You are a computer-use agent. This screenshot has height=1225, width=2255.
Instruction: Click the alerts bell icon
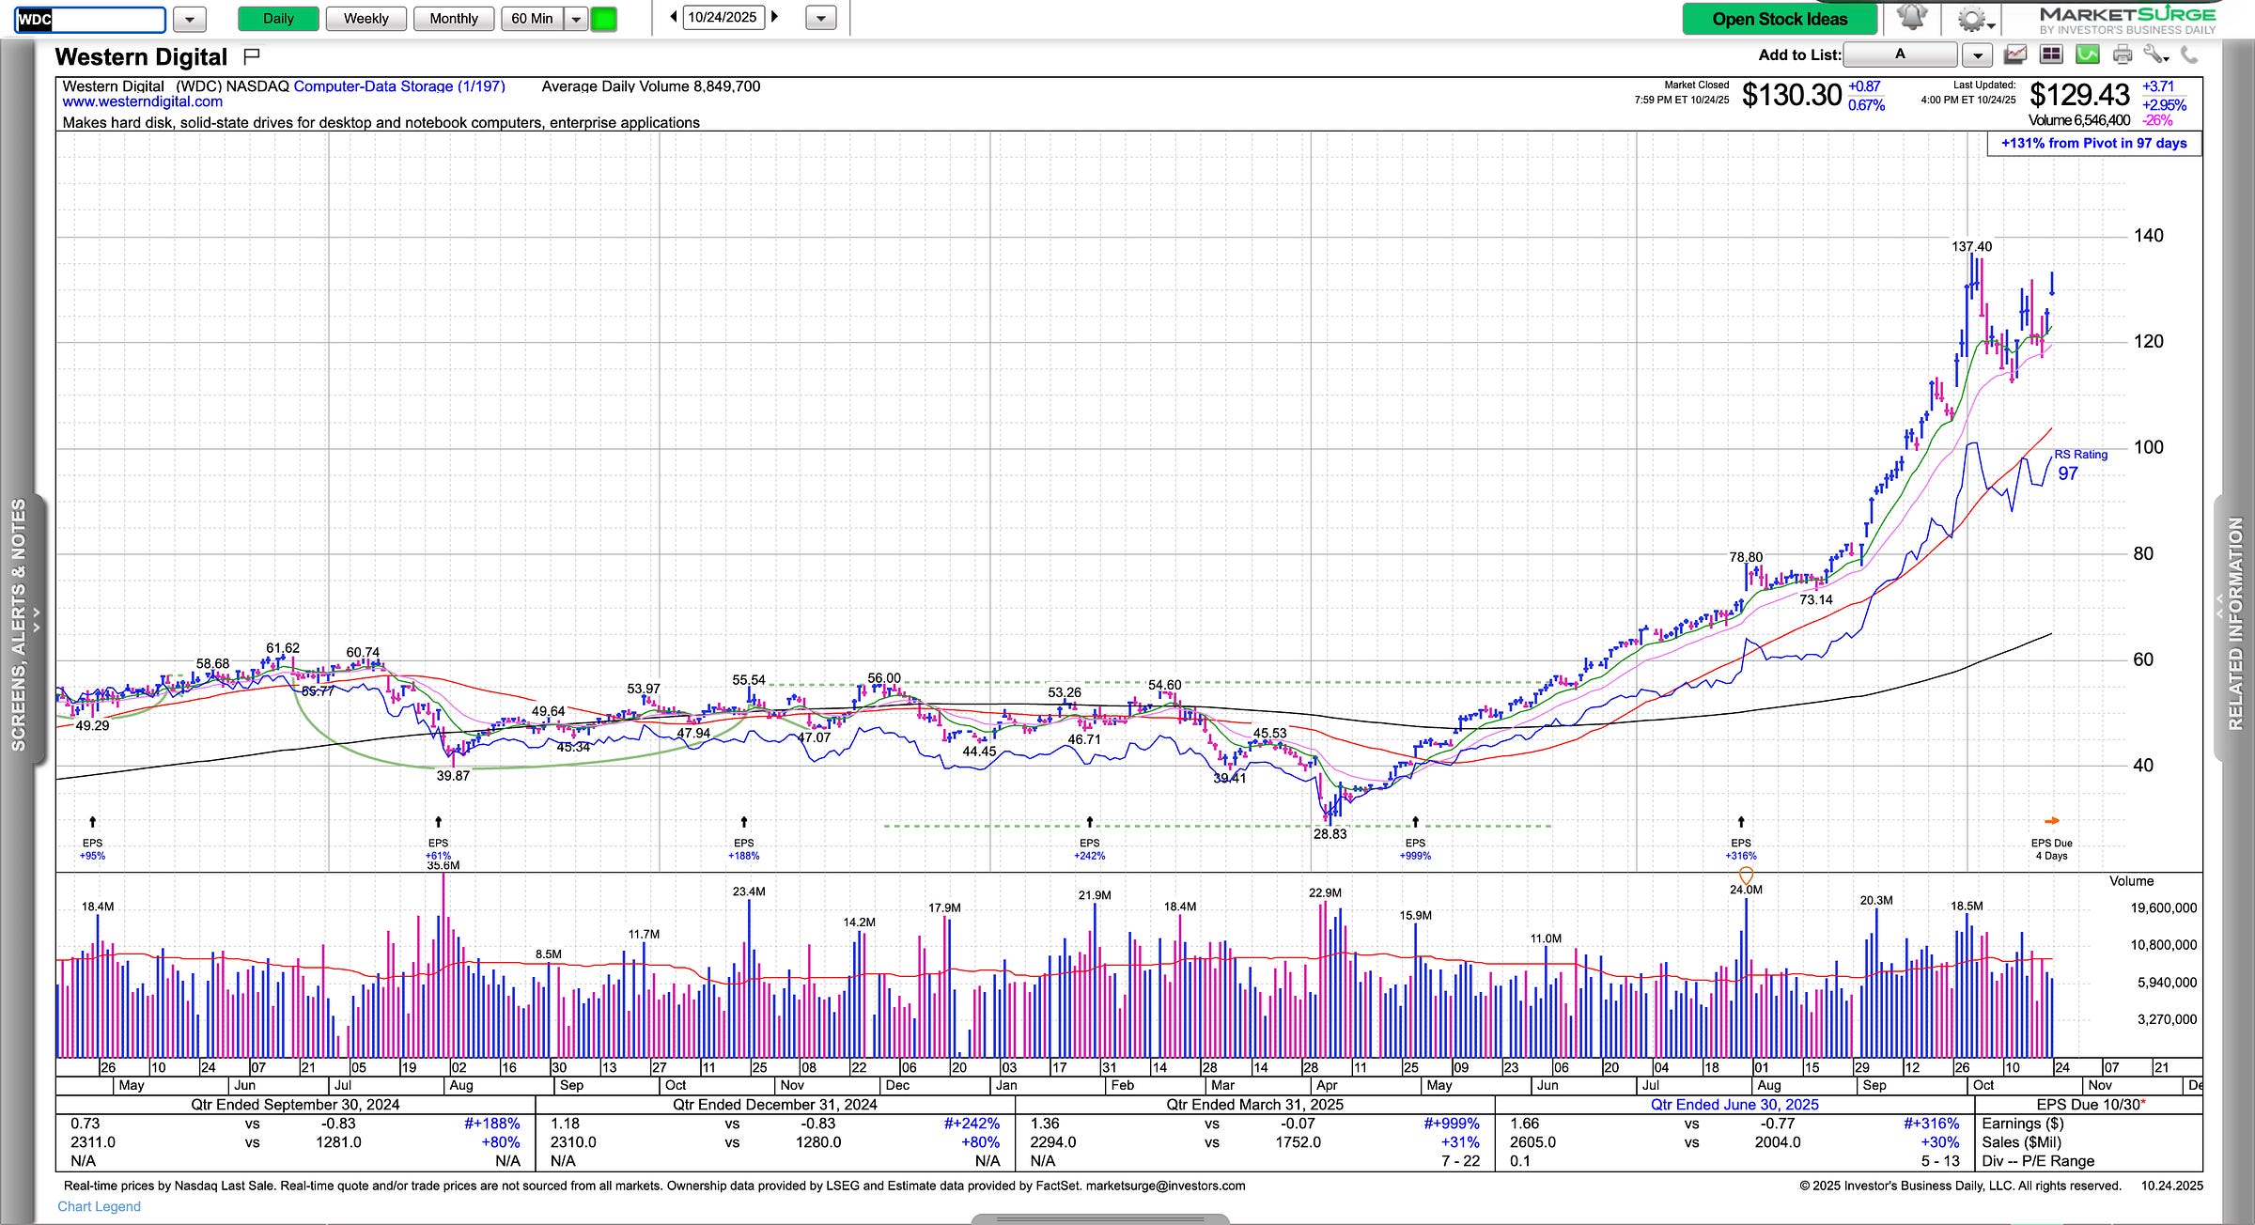(x=1911, y=18)
